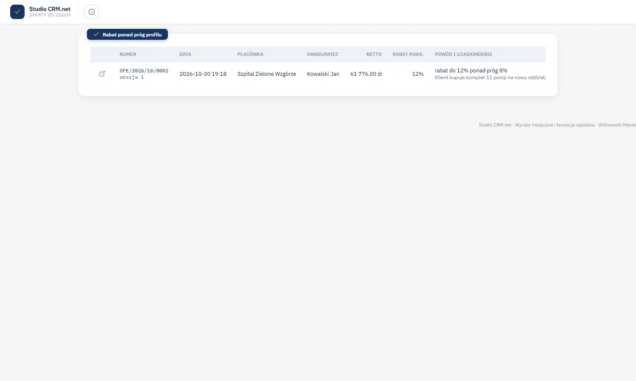Select the Rabat ponad próg profilu label
The height and width of the screenshot is (381, 636).
132,35
